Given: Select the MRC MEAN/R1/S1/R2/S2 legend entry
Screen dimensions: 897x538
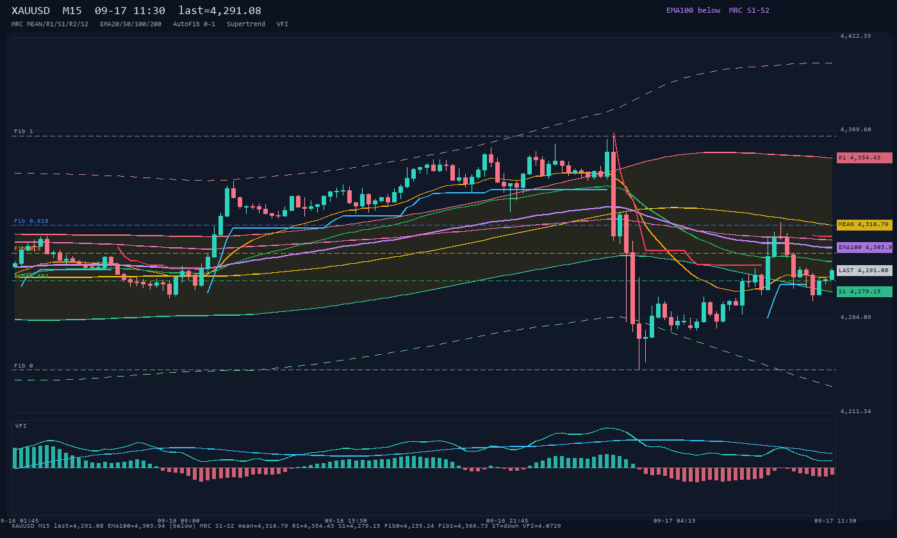Looking at the screenshot, I should [50, 24].
